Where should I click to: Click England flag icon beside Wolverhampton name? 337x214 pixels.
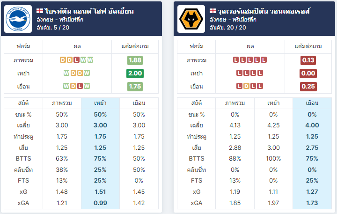pyautogui.click(x=213, y=11)
